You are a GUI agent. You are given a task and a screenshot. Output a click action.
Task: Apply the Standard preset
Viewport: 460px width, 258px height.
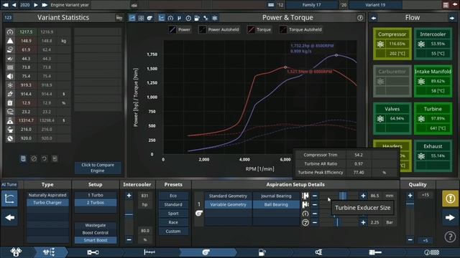(x=173, y=204)
